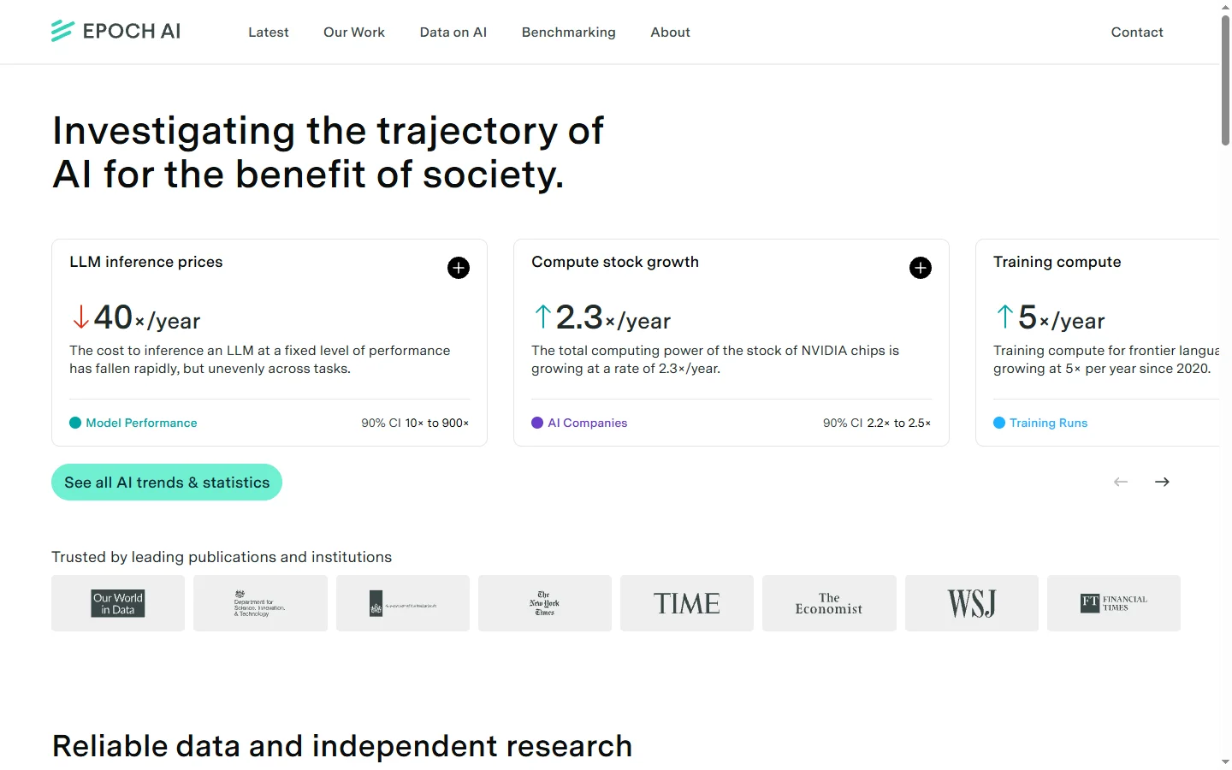
Task: Click the WSJ logo
Action: (x=972, y=603)
